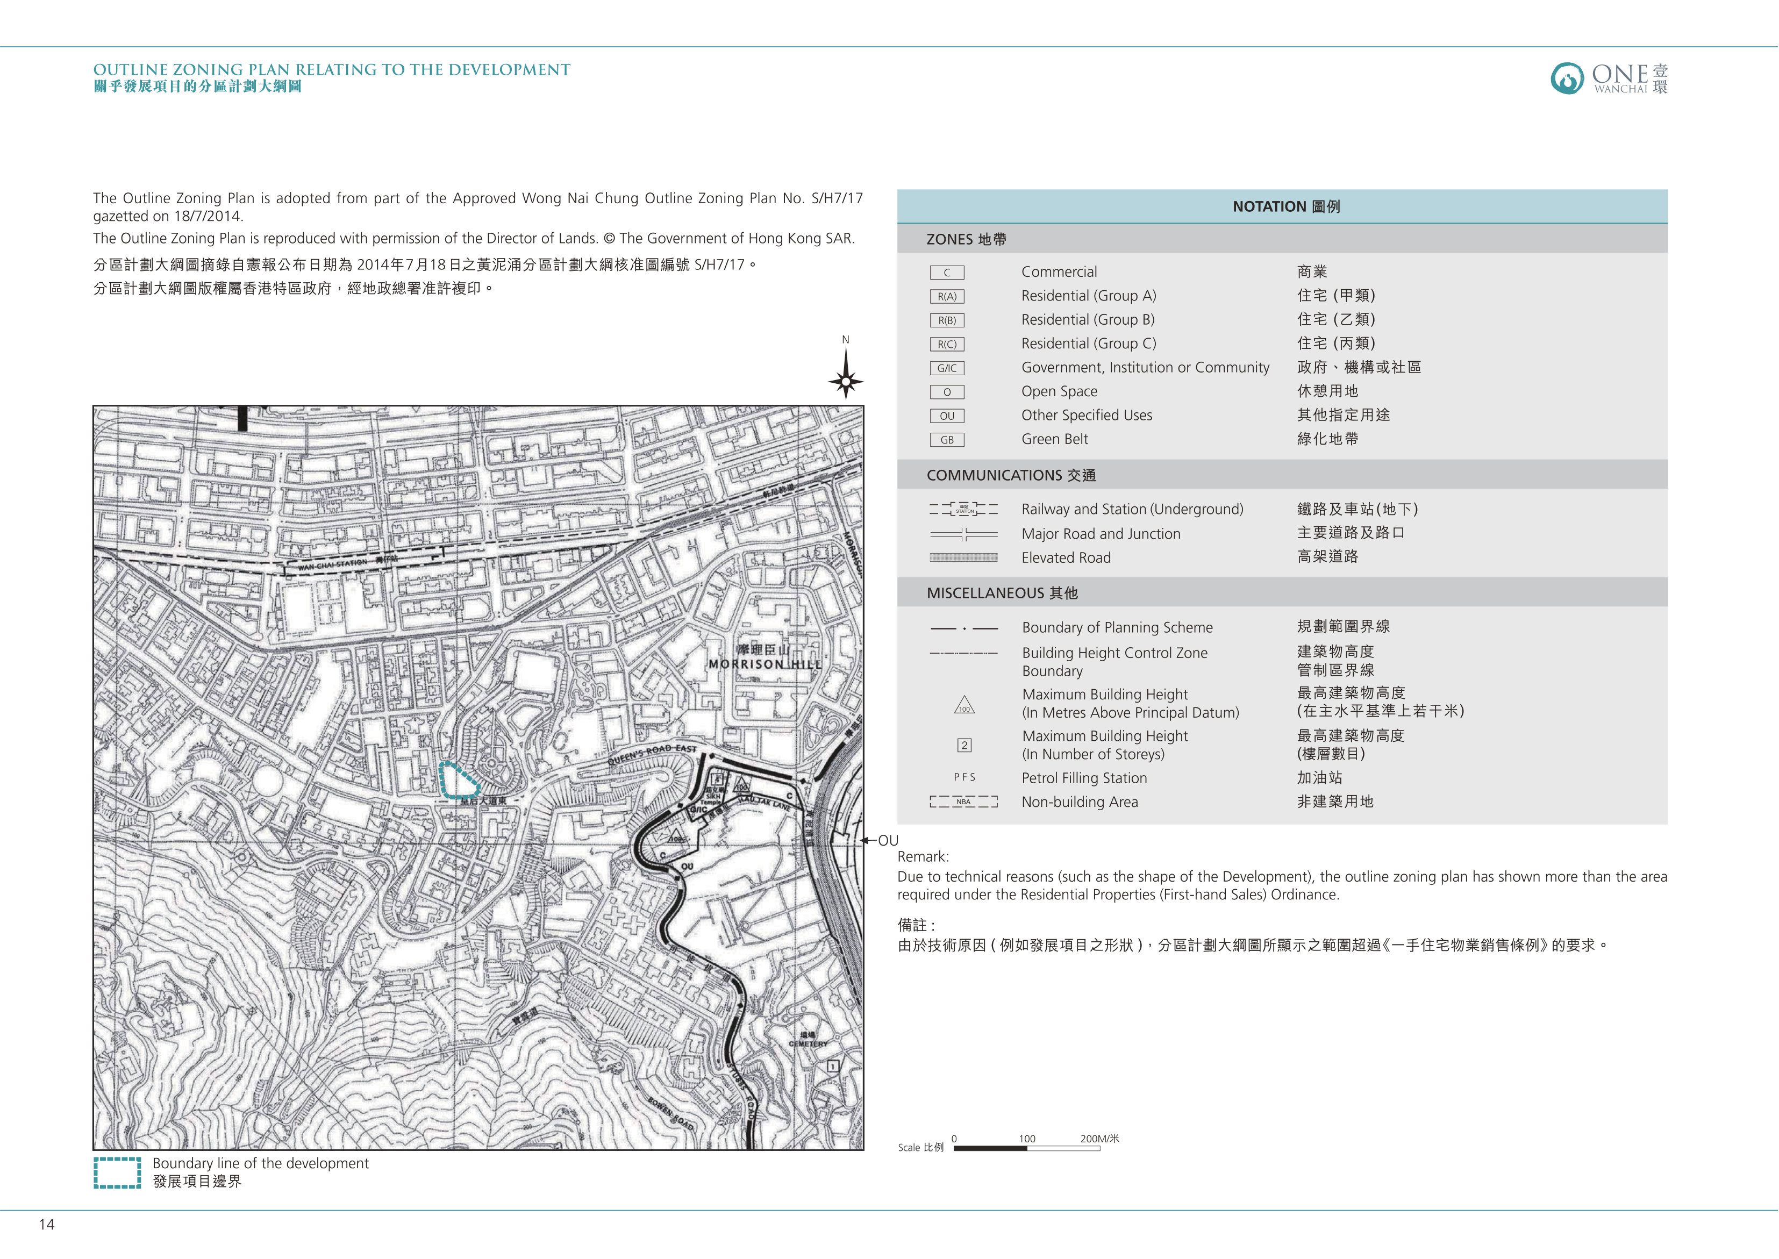Viewport: 1779px width, 1259px height.
Task: Select the R(B) zone legend box
Action: 946,321
